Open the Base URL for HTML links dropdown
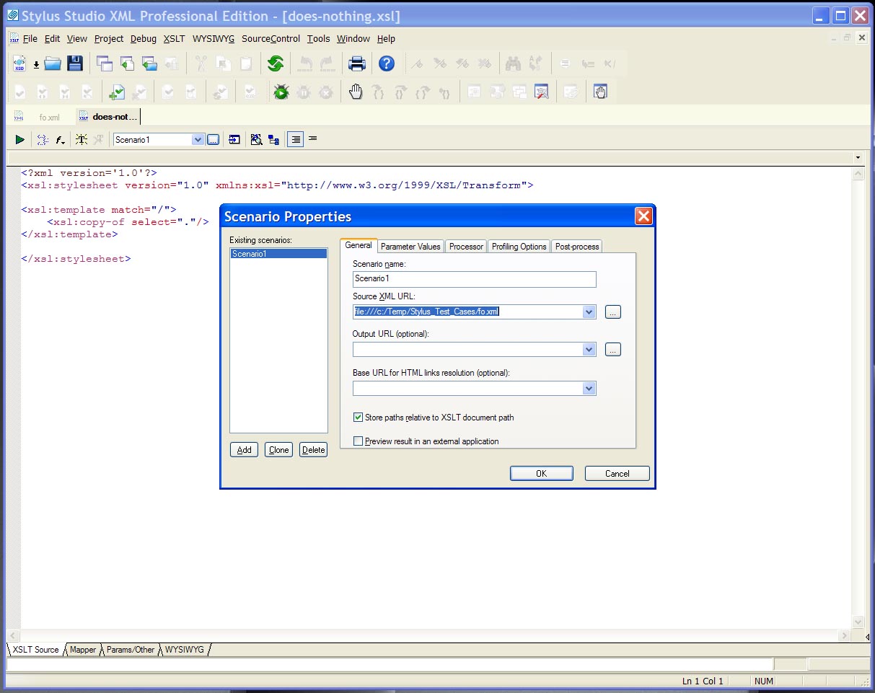The height and width of the screenshot is (693, 875). click(589, 389)
